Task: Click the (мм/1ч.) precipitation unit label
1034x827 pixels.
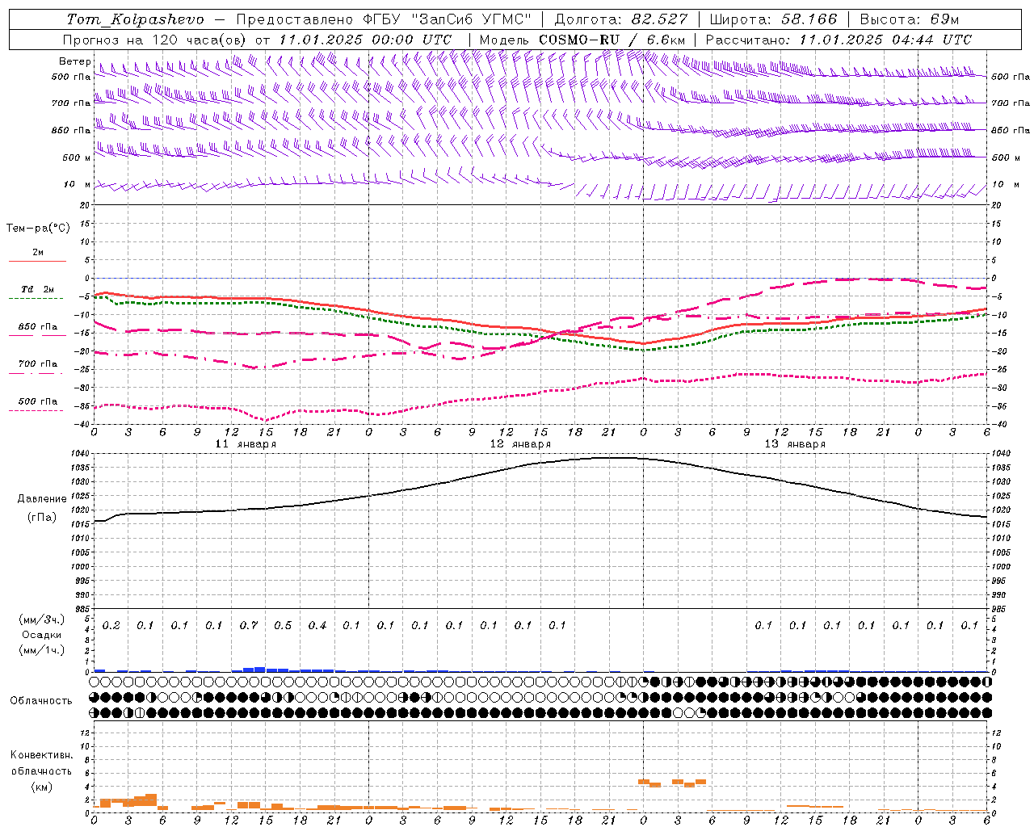Action: (42, 650)
